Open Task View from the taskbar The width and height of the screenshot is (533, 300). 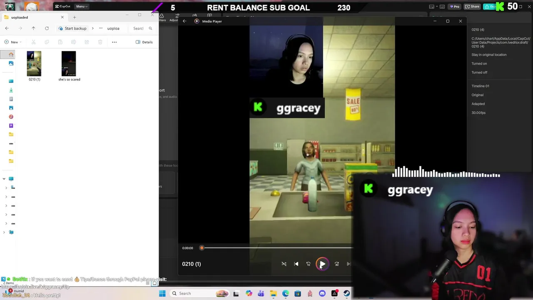click(x=236, y=293)
